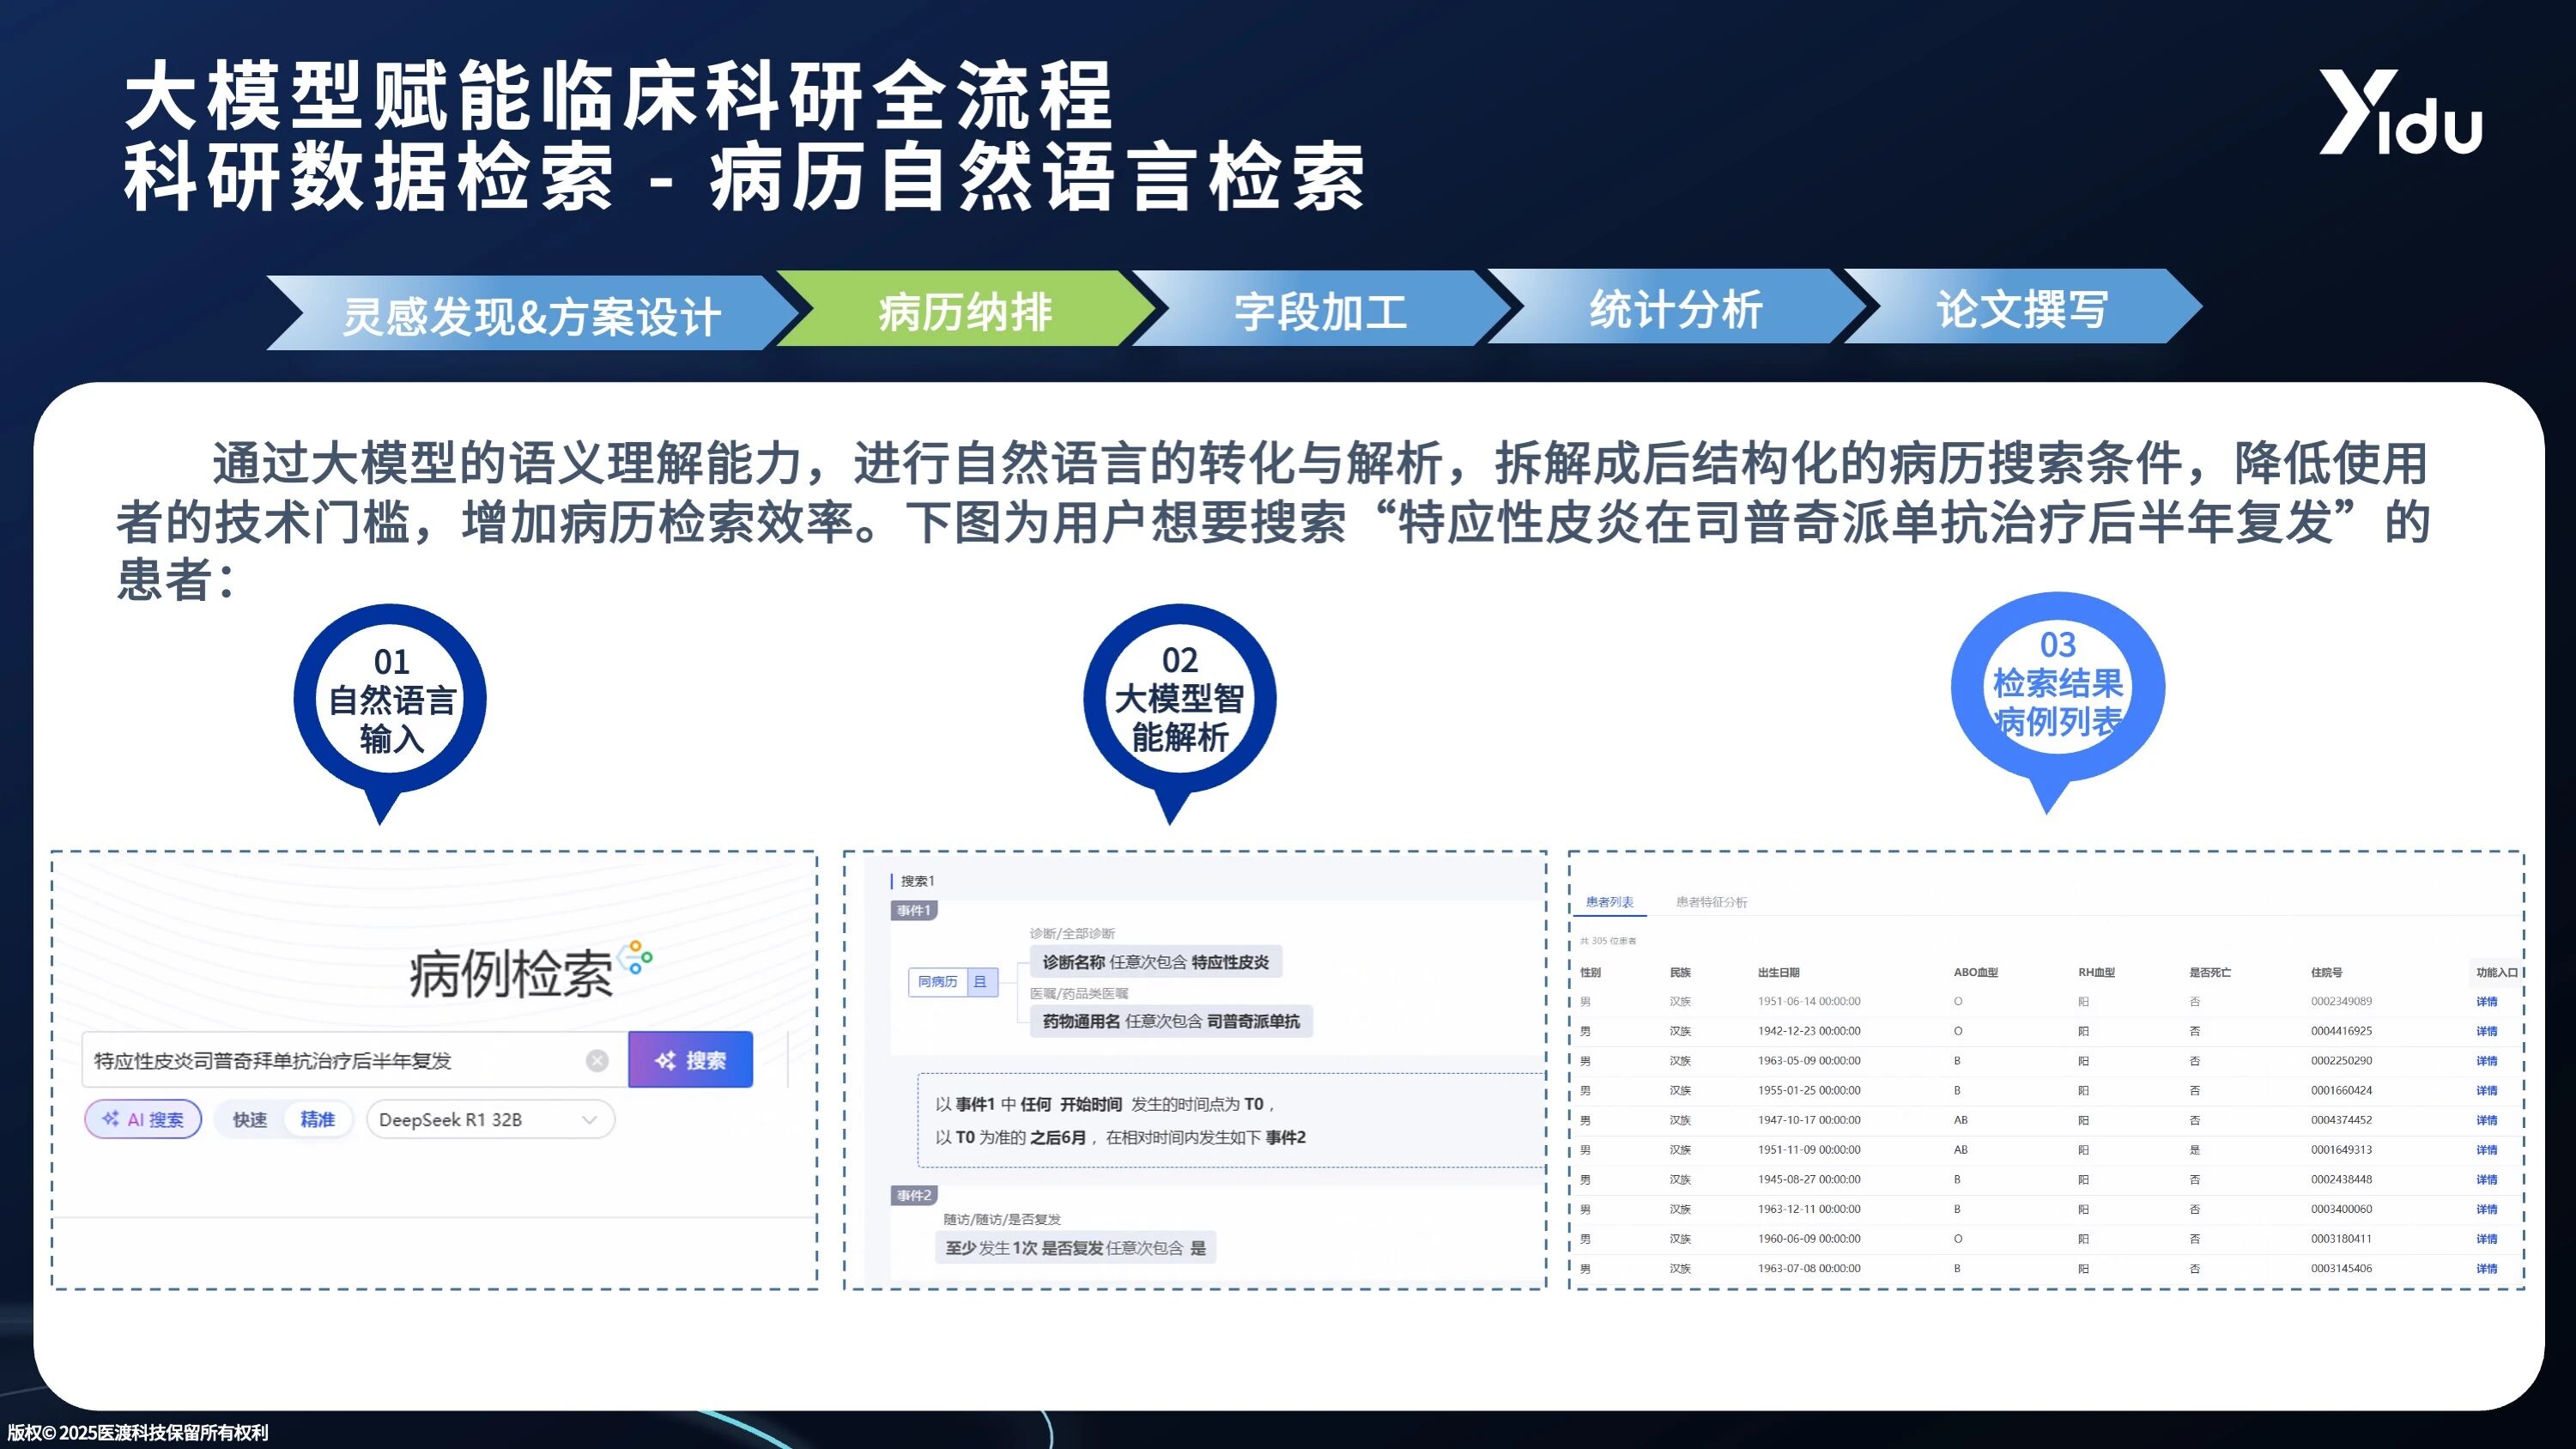The width and height of the screenshot is (2576, 1449).
Task: Click the 事件2 tag label
Action: click(913, 1195)
